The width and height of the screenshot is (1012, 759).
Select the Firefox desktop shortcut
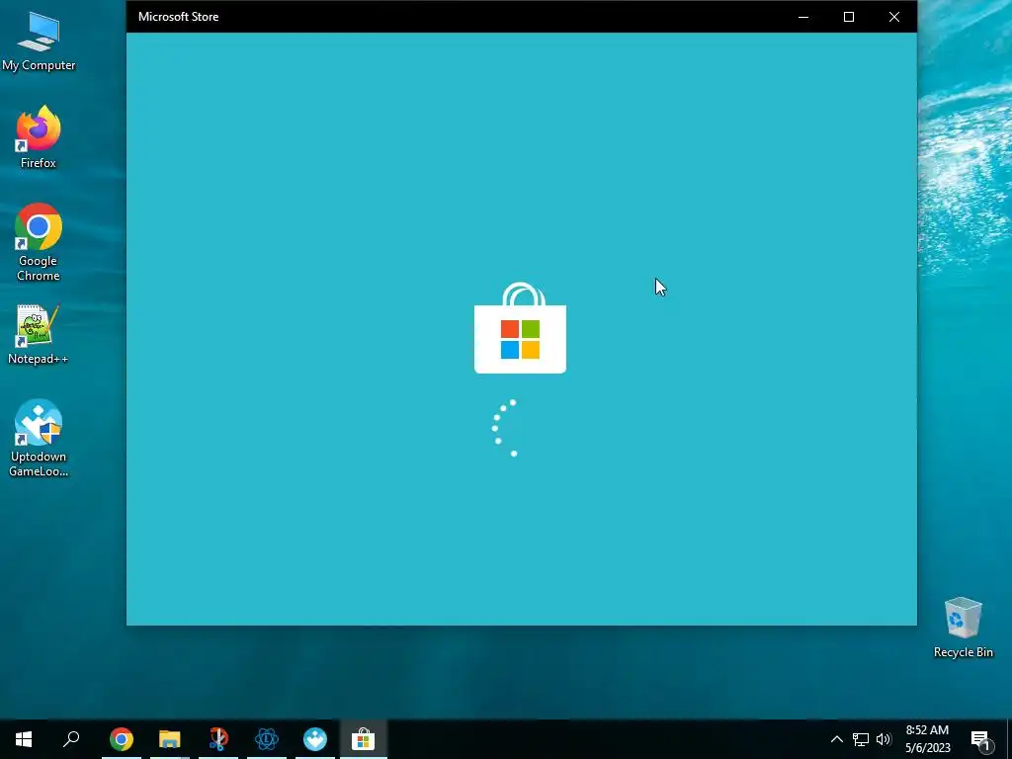coord(39,136)
